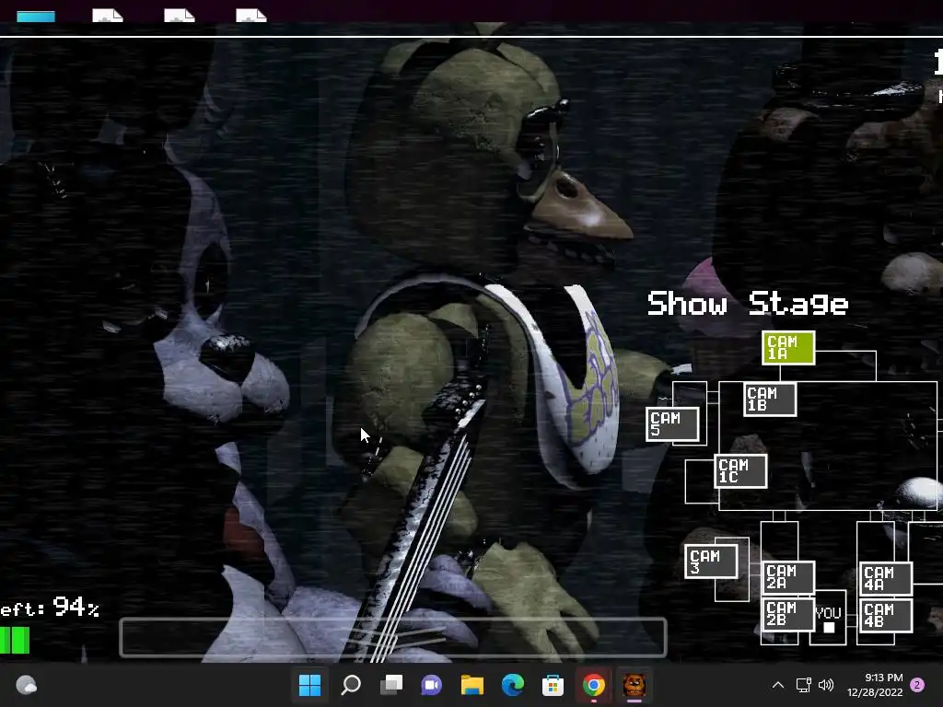Screen dimensions: 943x707
Task: Select the second white tab icon at top
Action: (x=108, y=15)
